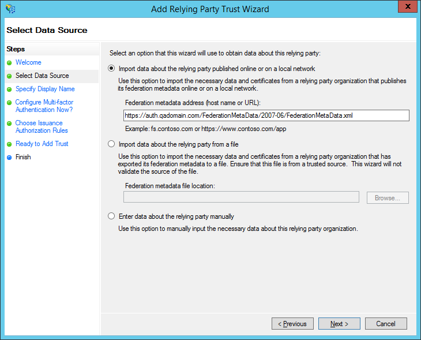Click the green bullet beside Ready to Add Trust

coord(9,144)
